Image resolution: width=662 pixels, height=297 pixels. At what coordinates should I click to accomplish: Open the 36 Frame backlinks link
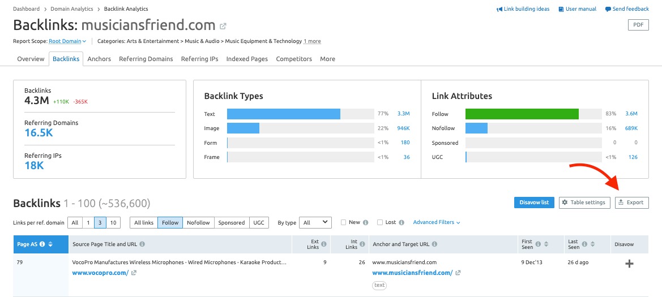pyautogui.click(x=407, y=157)
